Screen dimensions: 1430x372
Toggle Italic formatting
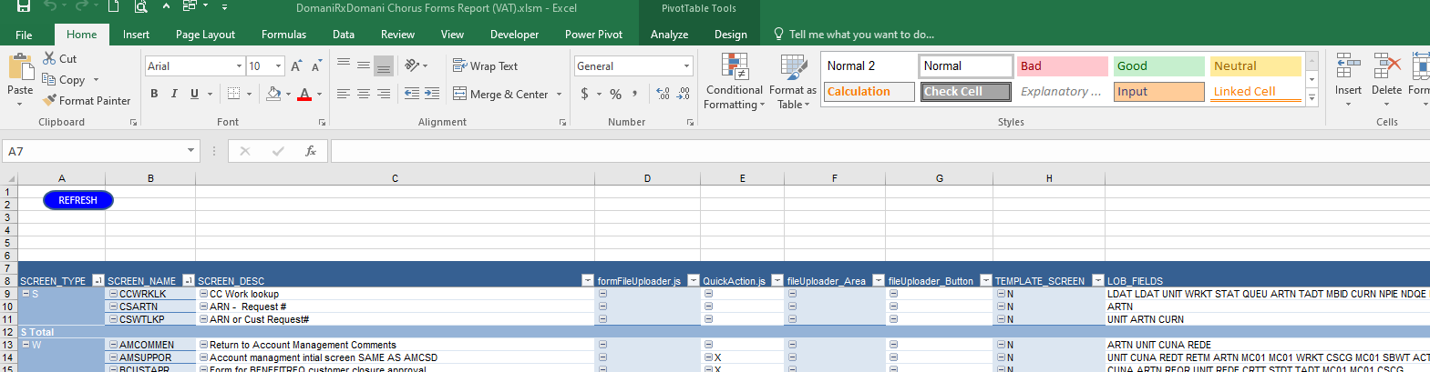point(174,94)
